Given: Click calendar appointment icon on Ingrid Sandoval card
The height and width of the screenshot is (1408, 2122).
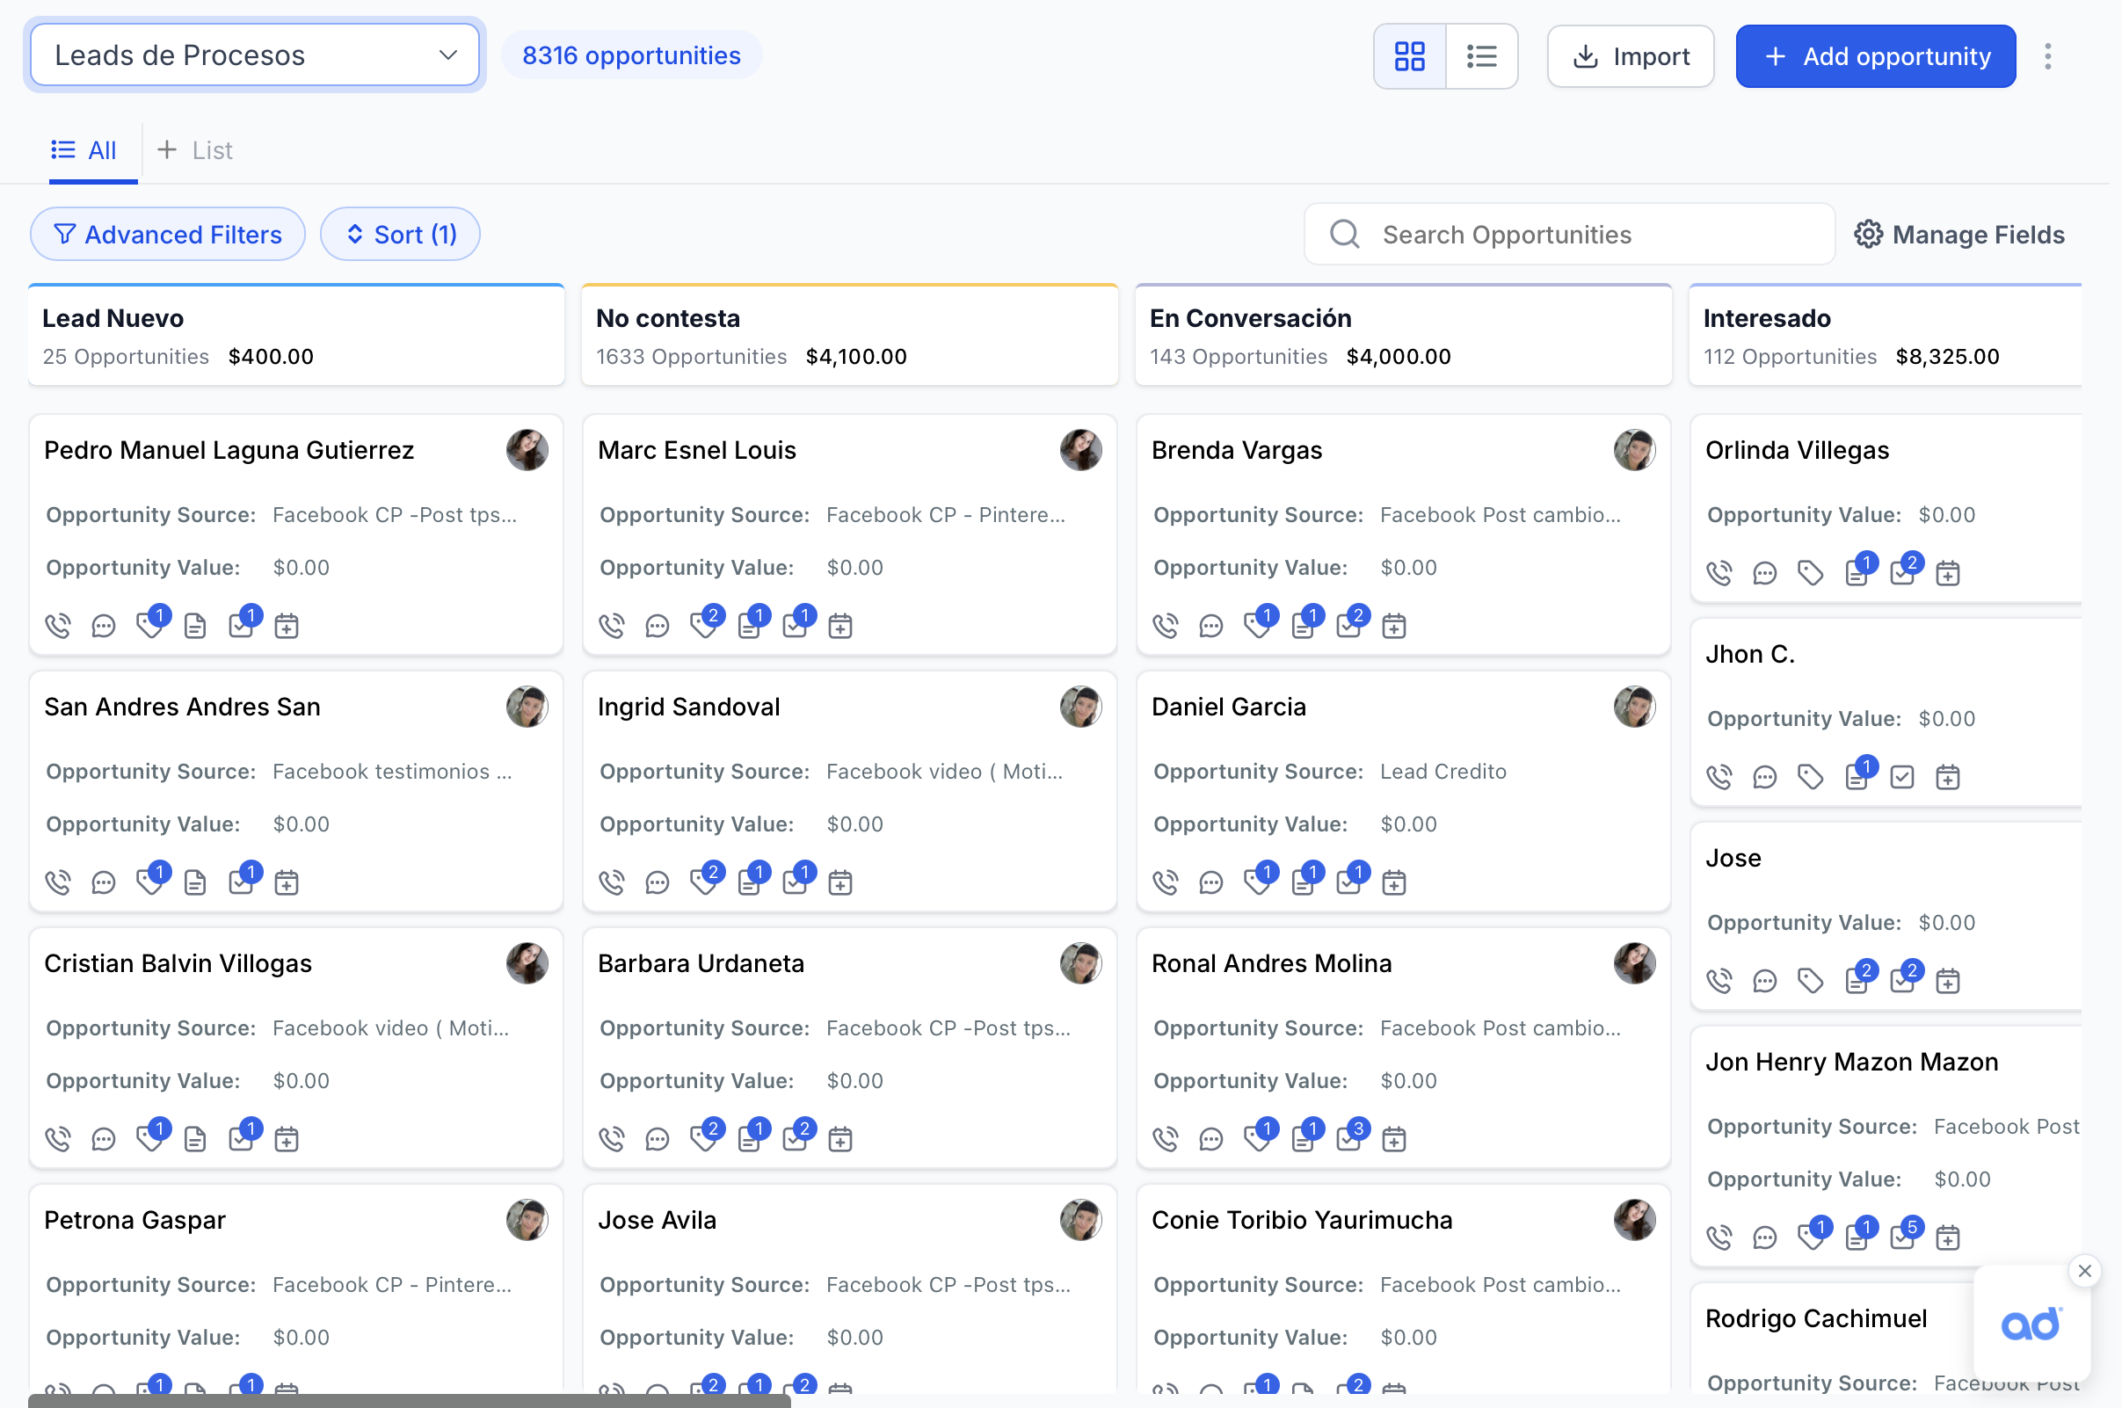Looking at the screenshot, I should [840, 882].
